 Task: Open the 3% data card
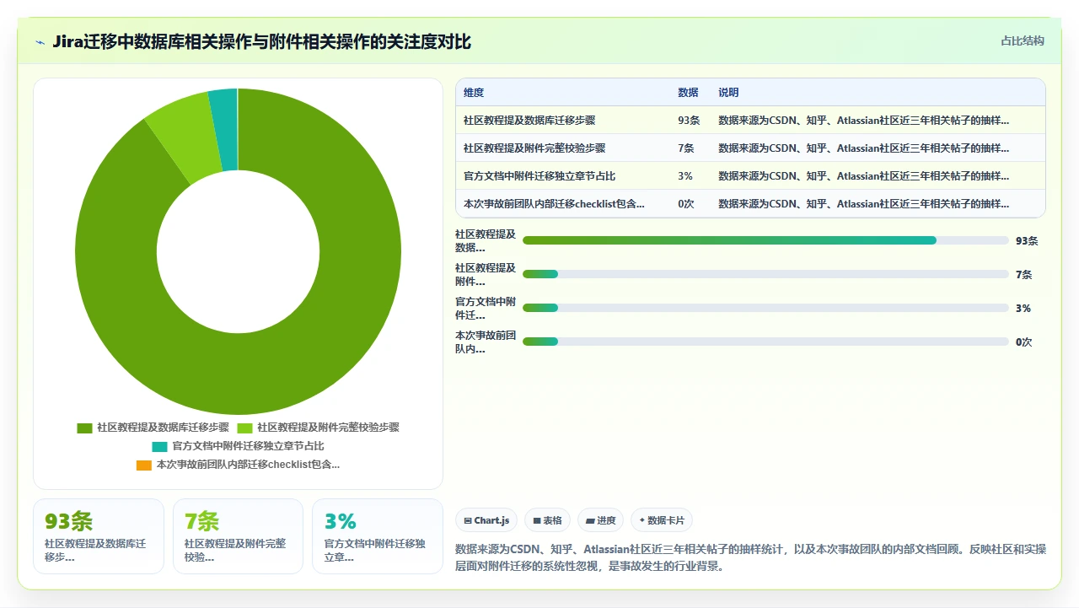pyautogui.click(x=378, y=536)
